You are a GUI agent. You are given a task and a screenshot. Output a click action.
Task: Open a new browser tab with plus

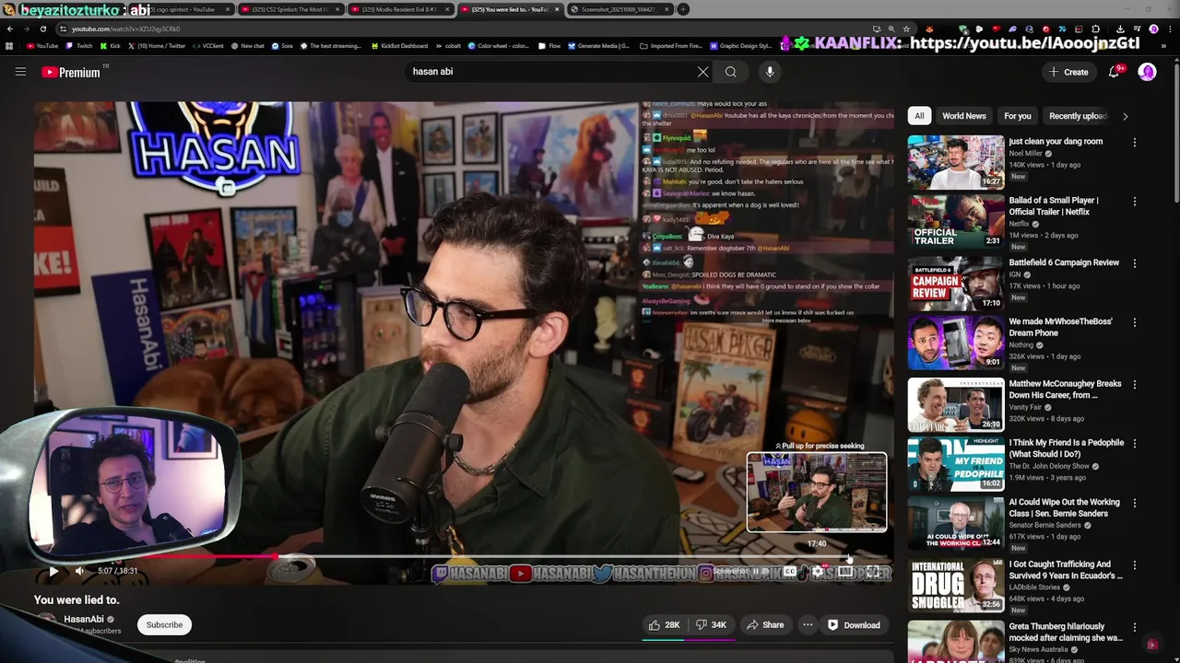point(683,9)
